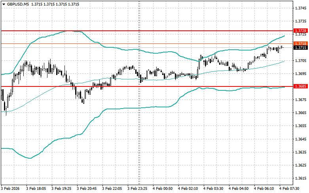309x193 pixels.
Task: Click the 4 Feb 04:50 time label
Action: [239, 189]
